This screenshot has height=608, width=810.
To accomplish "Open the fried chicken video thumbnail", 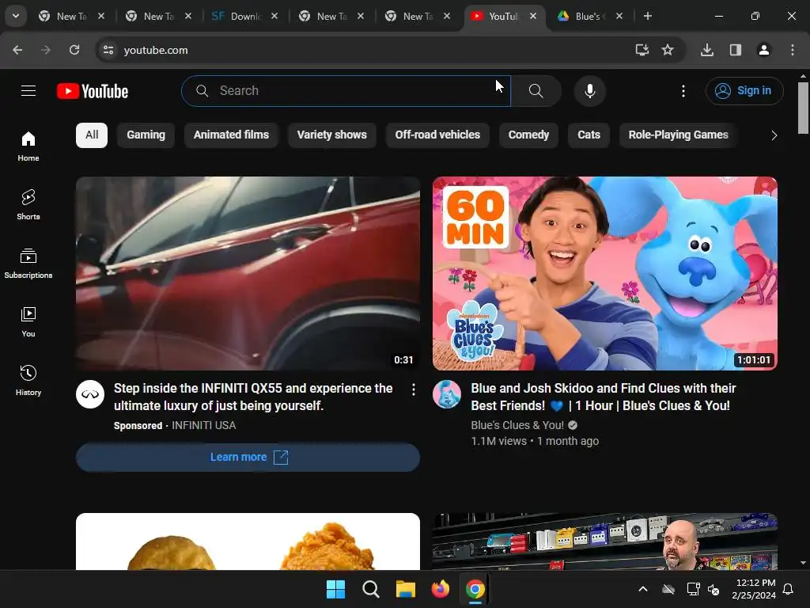I will 248,541.
